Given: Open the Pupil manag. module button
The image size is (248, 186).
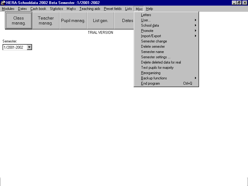Looking at the screenshot, I should coord(73,20).
